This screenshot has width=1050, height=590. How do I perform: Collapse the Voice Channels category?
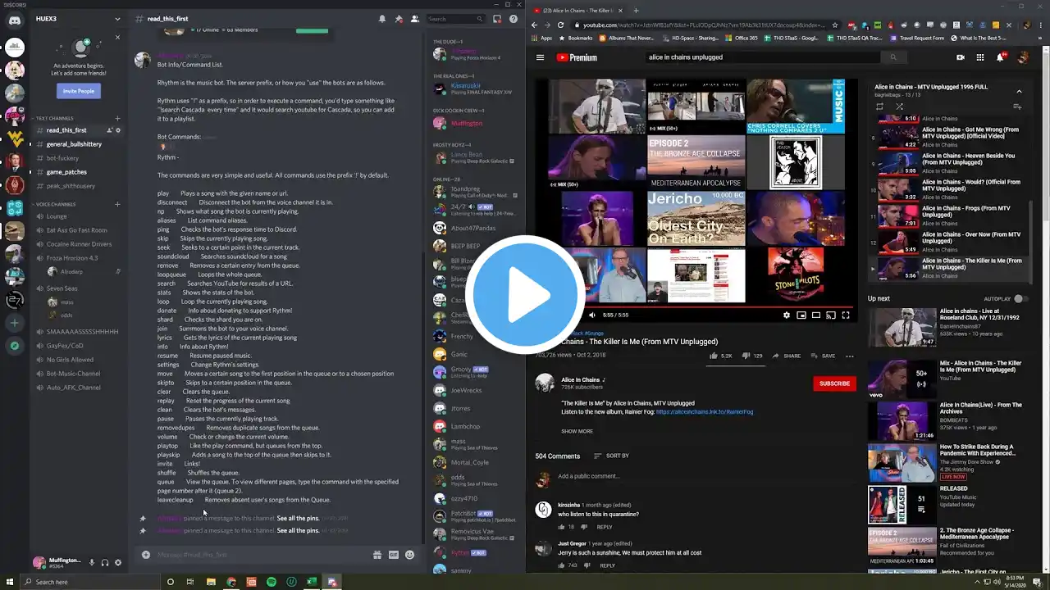pyautogui.click(x=55, y=204)
